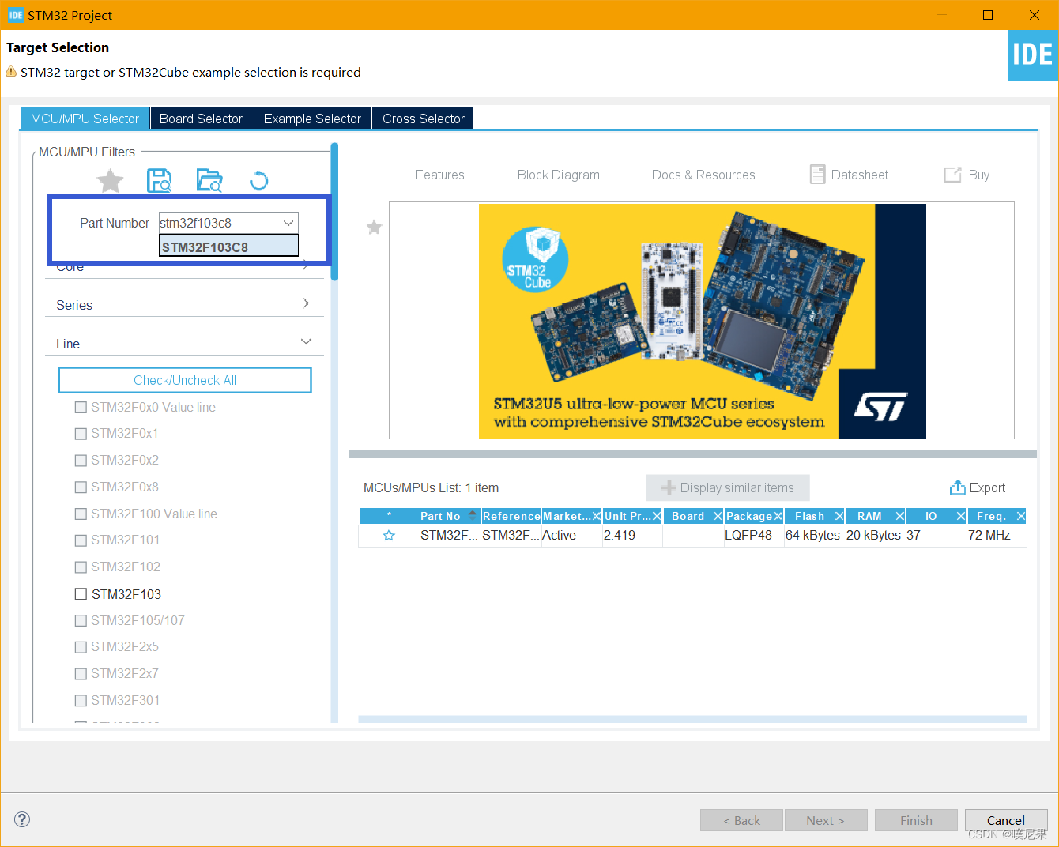Open the Datasheet via its document icon
This screenshot has height=847, width=1059.
coord(816,175)
